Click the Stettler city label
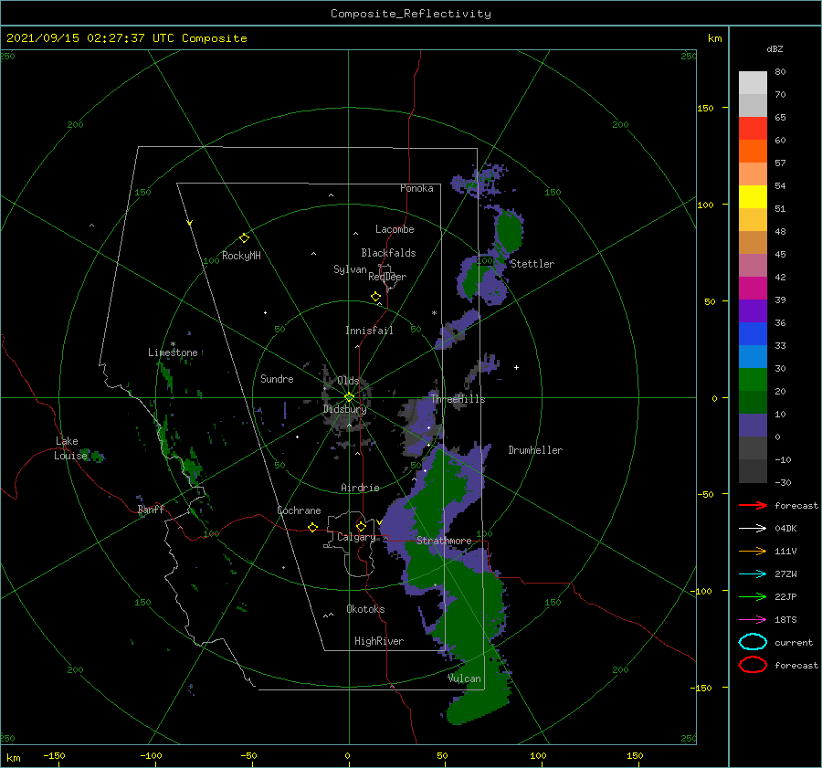This screenshot has height=768, width=822. (532, 264)
